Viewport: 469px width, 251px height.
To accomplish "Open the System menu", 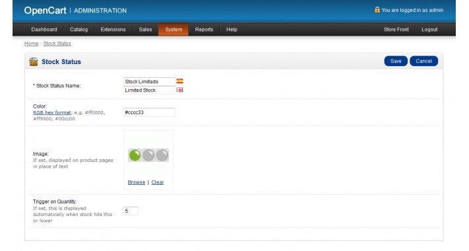I will [x=174, y=29].
